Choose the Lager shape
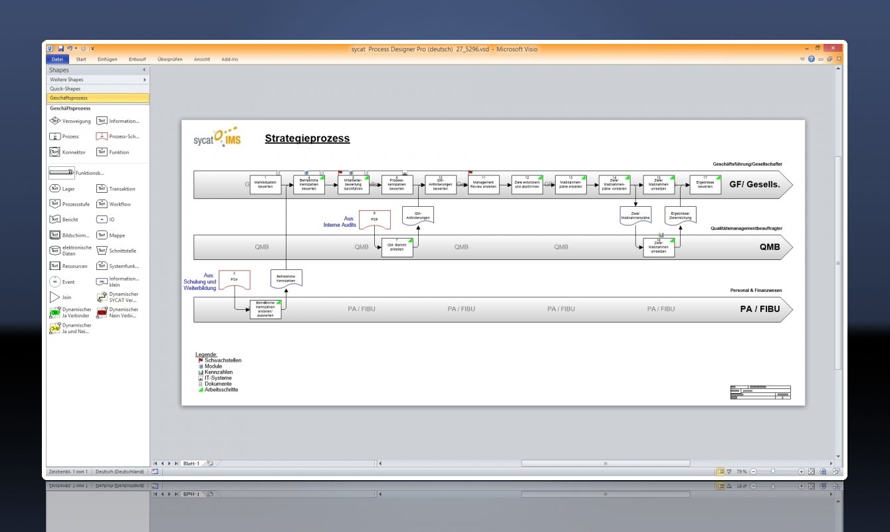The width and height of the screenshot is (890, 532). click(x=62, y=189)
